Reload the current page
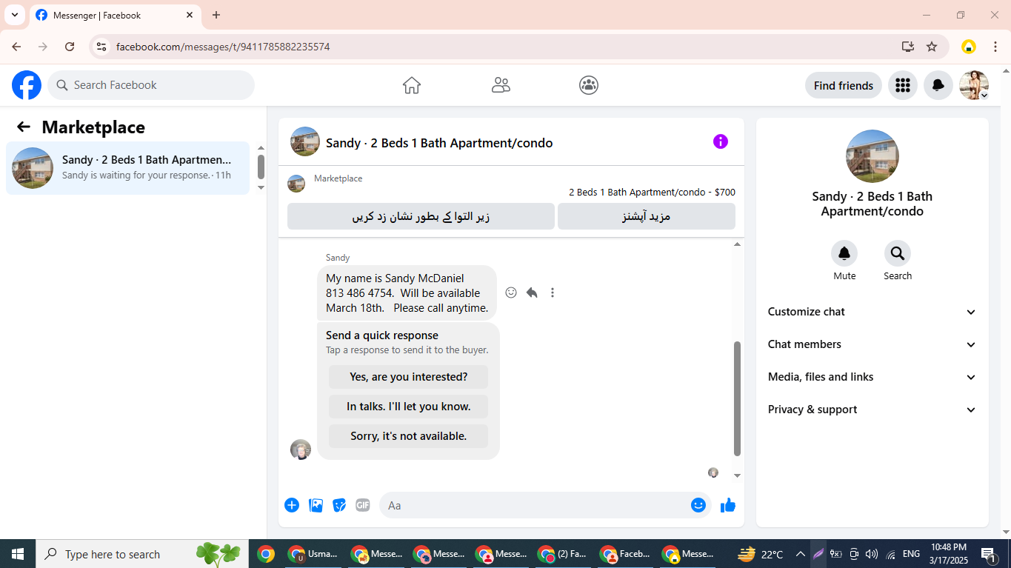 [70, 47]
